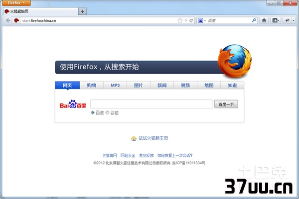Select the 图片 search tab

(139, 85)
